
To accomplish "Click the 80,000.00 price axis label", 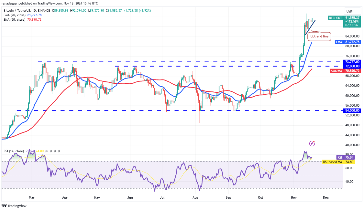I will coord(352,46).
